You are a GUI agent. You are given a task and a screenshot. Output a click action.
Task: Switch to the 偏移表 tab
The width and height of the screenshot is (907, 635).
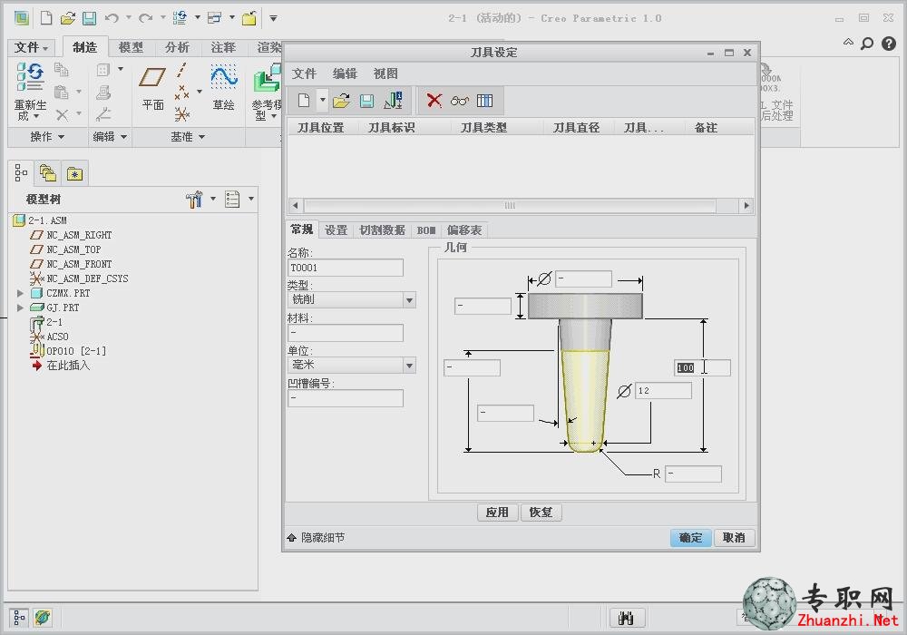463,230
